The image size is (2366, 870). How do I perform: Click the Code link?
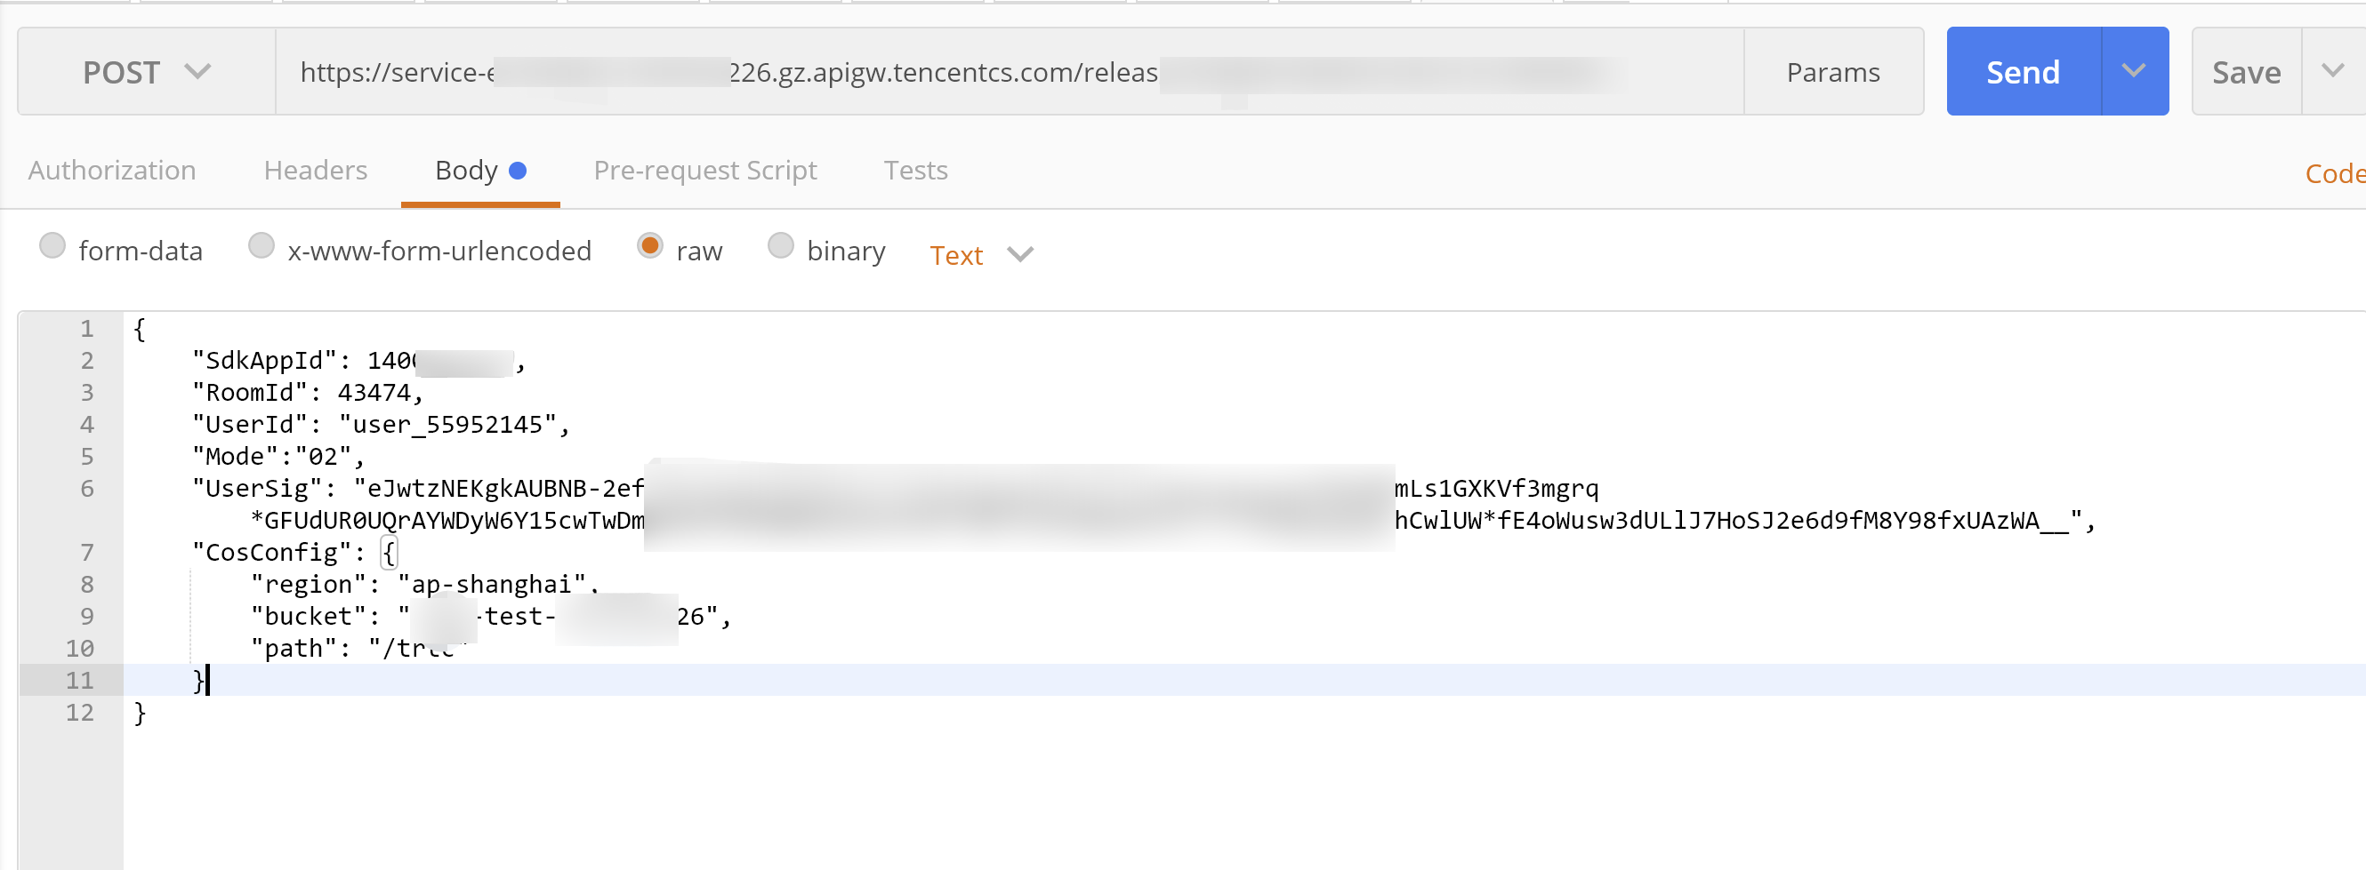(2334, 173)
